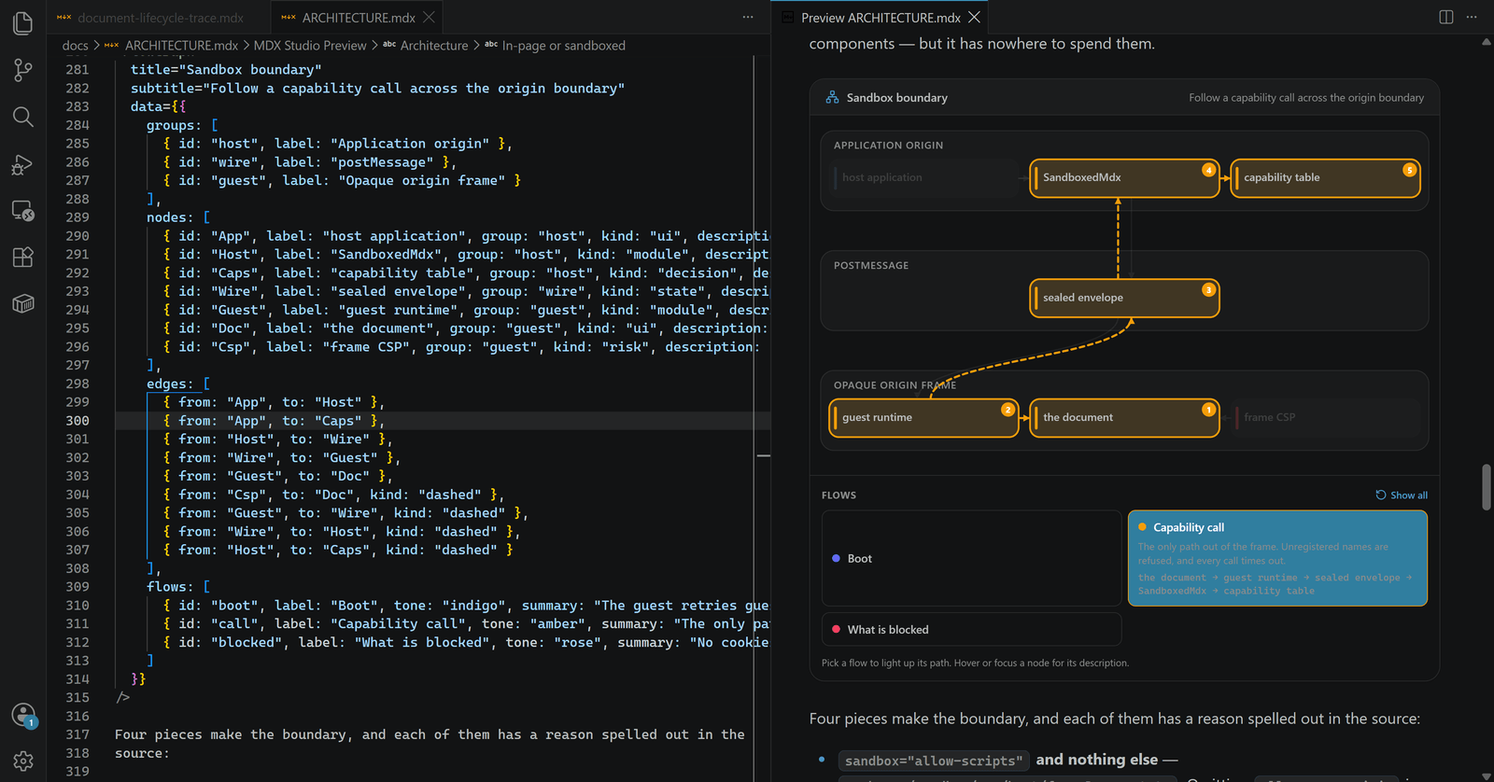Viewport: 1494px width, 782px height.
Task: Click the MDX Studio Preview breadcrumb
Action: (x=310, y=45)
